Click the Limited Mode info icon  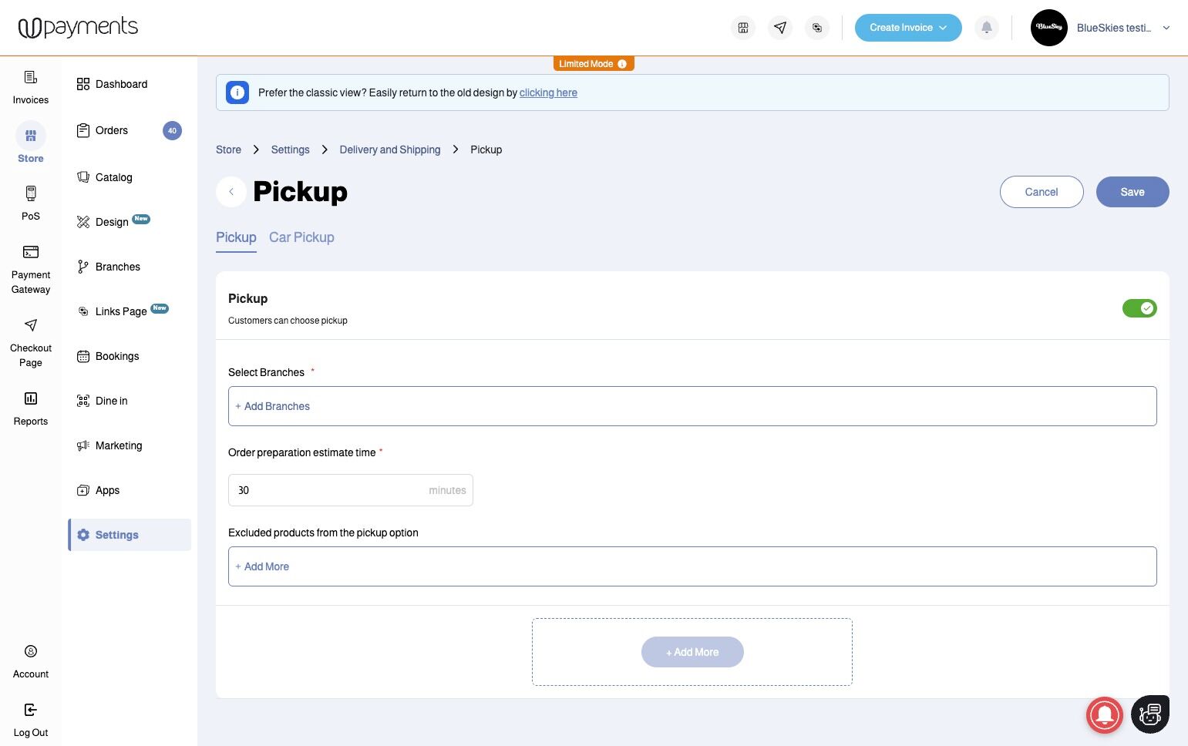point(622,64)
